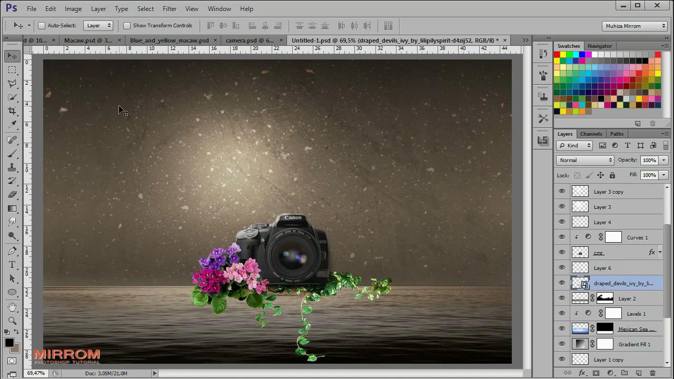
Task: Open the Move tool preset picker arrow
Action: pyautogui.click(x=28, y=25)
